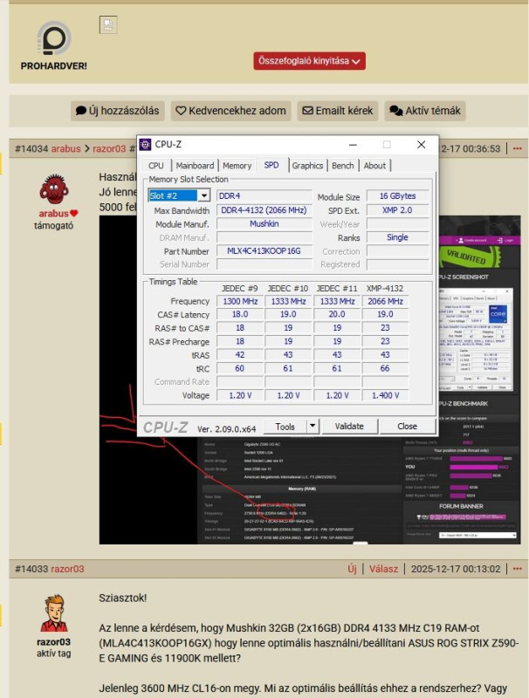This screenshot has width=529, height=698.
Task: Click Emailt kérek button
Action: tap(338, 111)
